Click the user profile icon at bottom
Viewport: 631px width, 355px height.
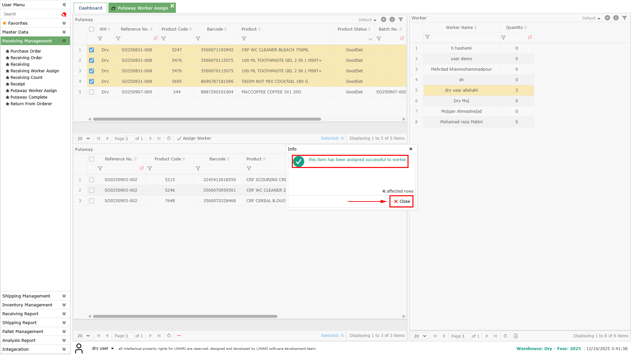click(79, 348)
